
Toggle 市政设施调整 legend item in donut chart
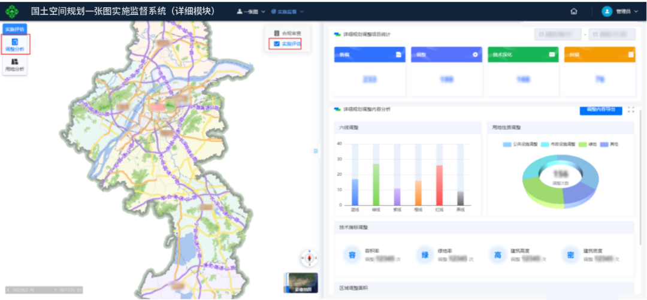(x=557, y=144)
